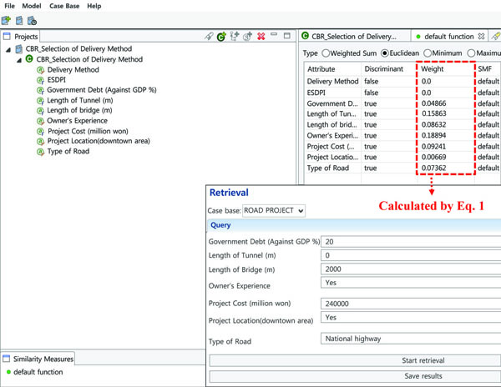
Task: Click the green add concept icon
Action: pyautogui.click(x=221, y=37)
